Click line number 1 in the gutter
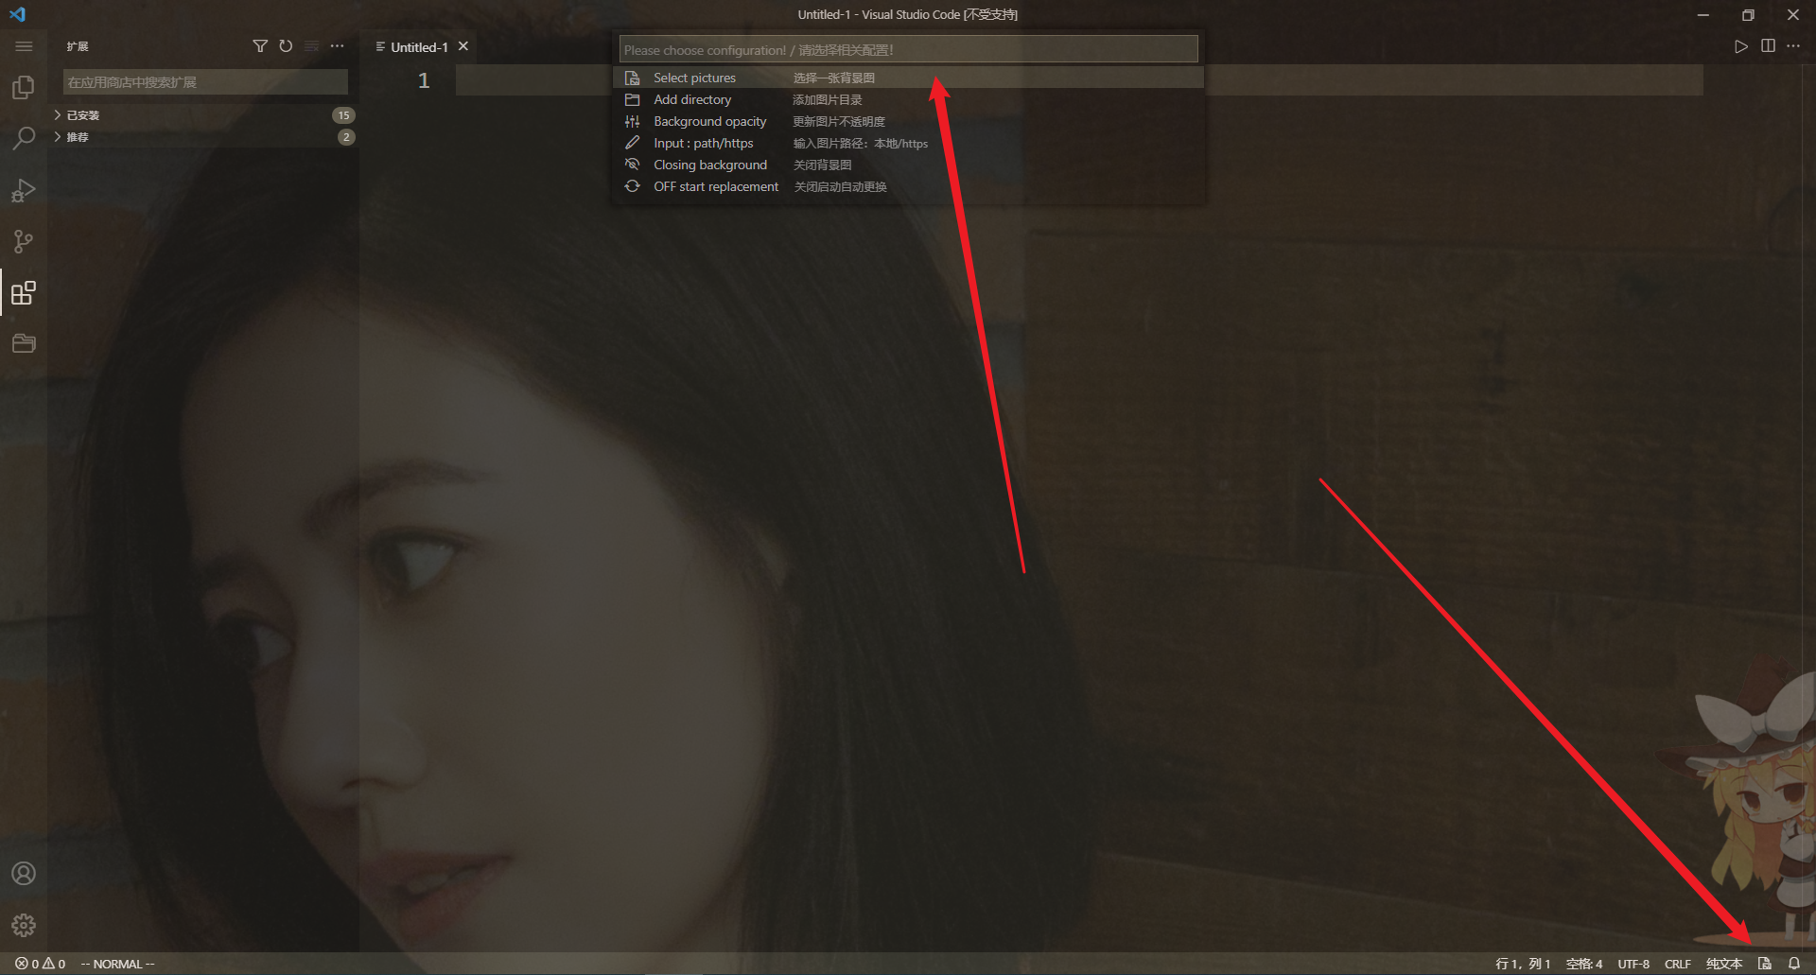This screenshot has width=1816, height=975. click(424, 80)
